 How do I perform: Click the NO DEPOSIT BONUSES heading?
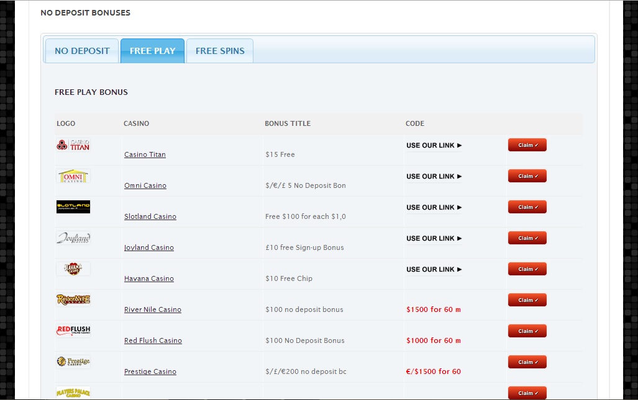tap(86, 13)
